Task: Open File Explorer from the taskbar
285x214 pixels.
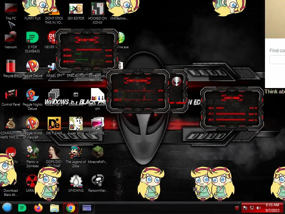Action: click(x=55, y=208)
